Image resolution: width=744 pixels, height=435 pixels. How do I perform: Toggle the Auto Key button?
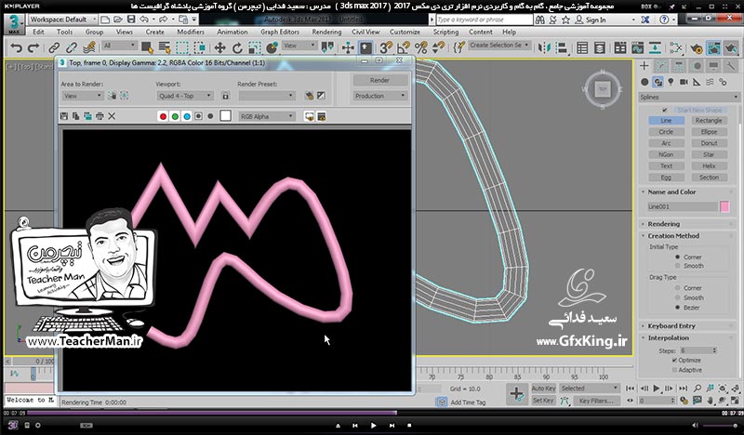(x=543, y=389)
